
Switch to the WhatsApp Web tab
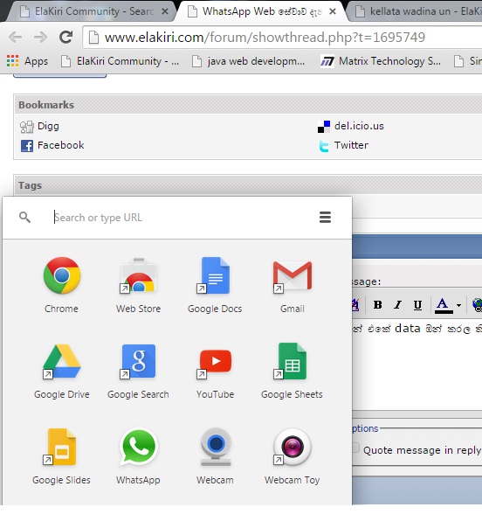262,11
